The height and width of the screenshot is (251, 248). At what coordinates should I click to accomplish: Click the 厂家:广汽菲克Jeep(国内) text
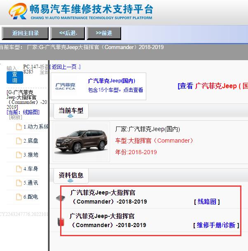147,129
